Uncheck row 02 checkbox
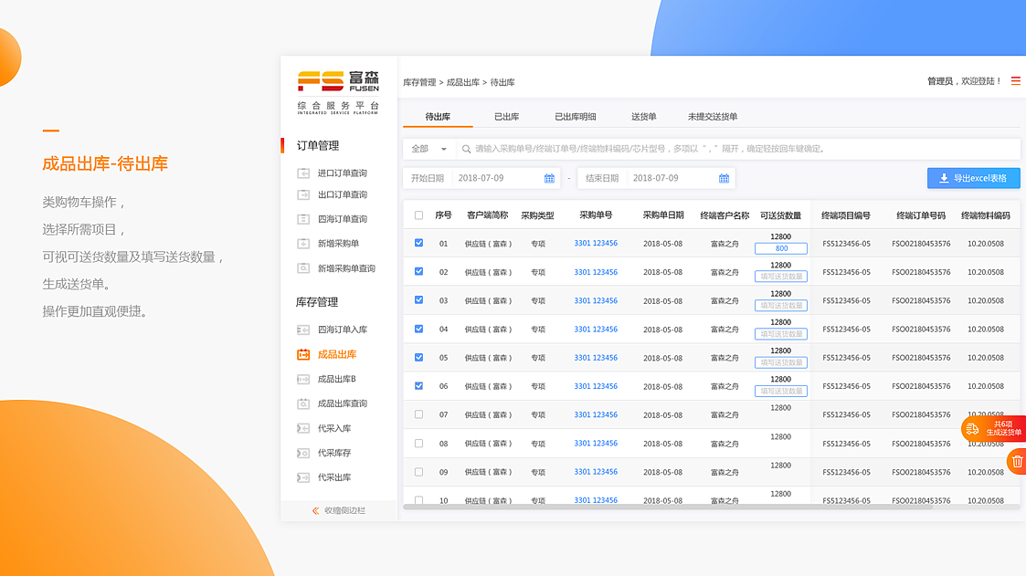This screenshot has width=1026, height=576. pos(418,271)
